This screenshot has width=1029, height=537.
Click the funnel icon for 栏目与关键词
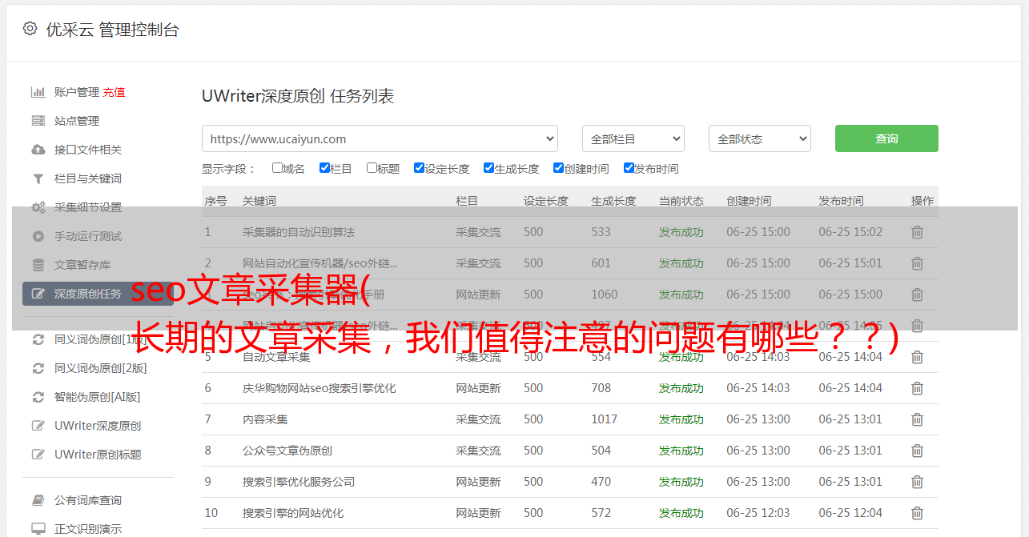pos(38,178)
